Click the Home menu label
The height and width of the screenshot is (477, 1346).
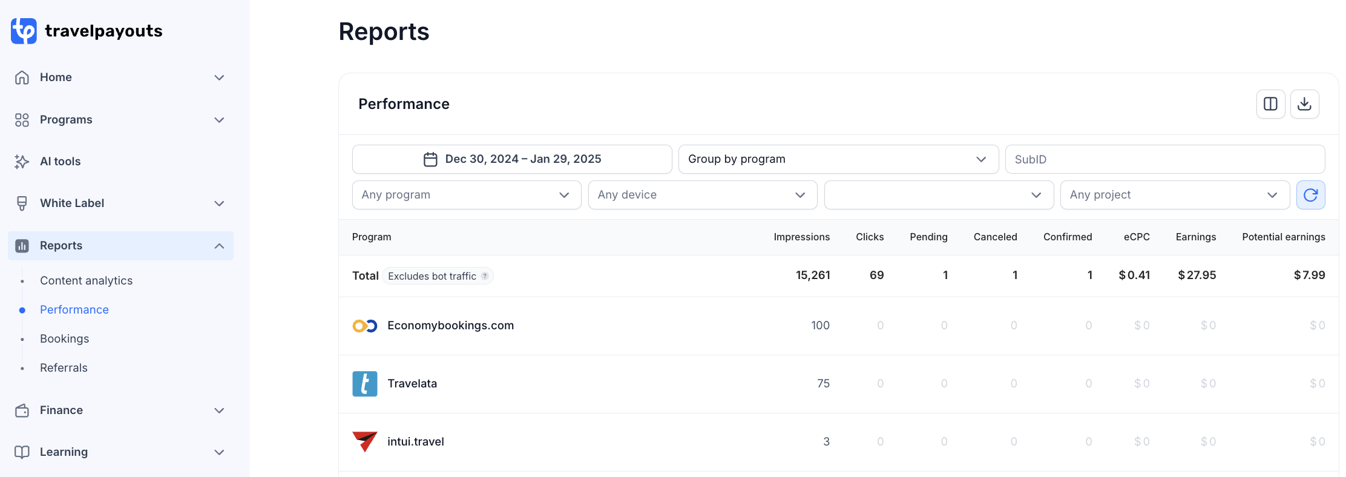56,77
